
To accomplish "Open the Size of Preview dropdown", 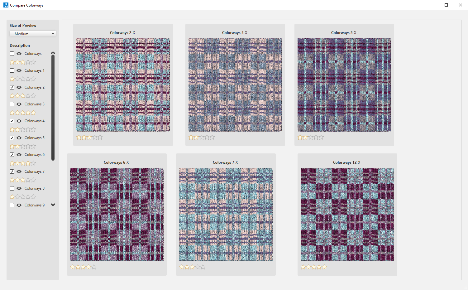I will 33,34.
